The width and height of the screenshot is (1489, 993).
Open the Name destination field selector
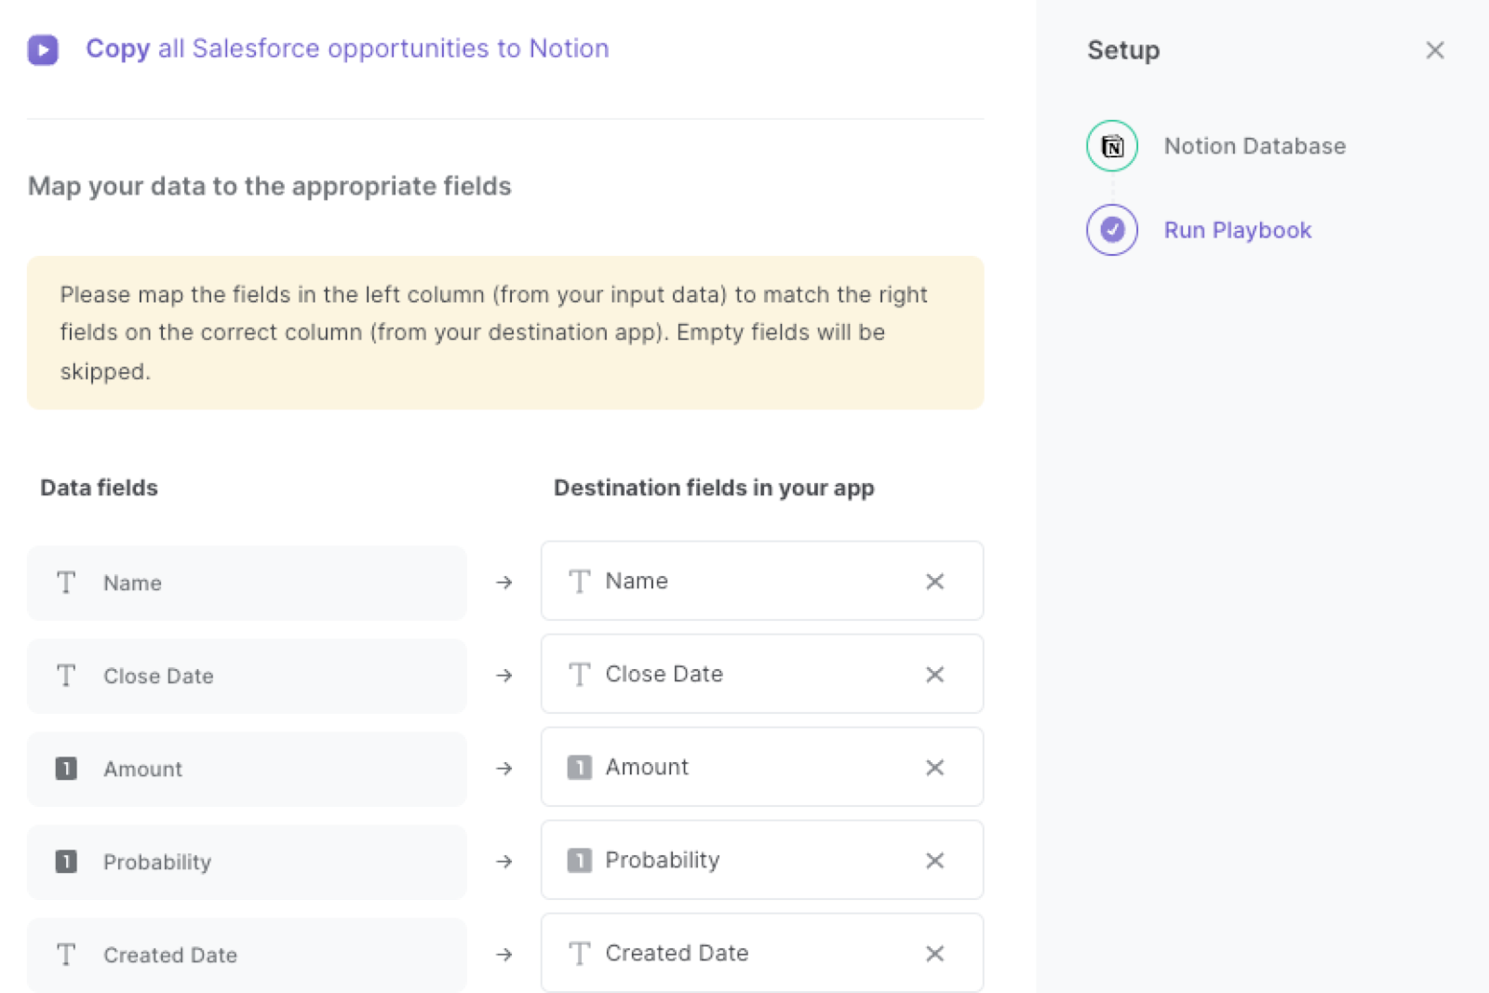(762, 581)
